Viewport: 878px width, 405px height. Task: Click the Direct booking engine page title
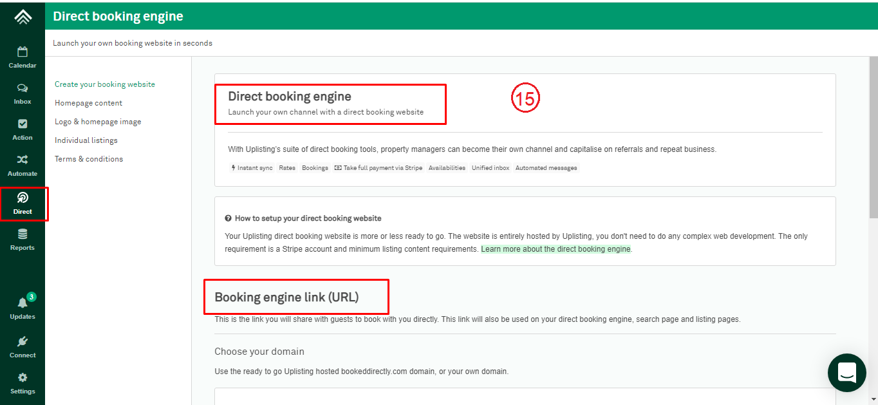coord(118,17)
